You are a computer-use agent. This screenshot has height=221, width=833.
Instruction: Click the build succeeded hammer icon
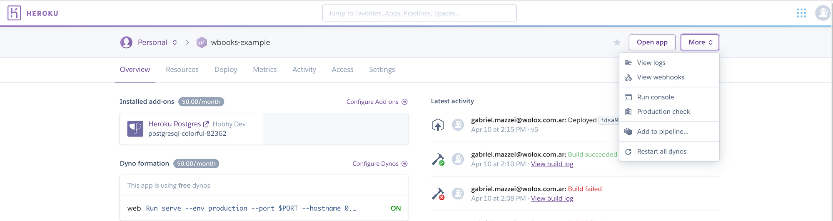pyautogui.click(x=438, y=159)
